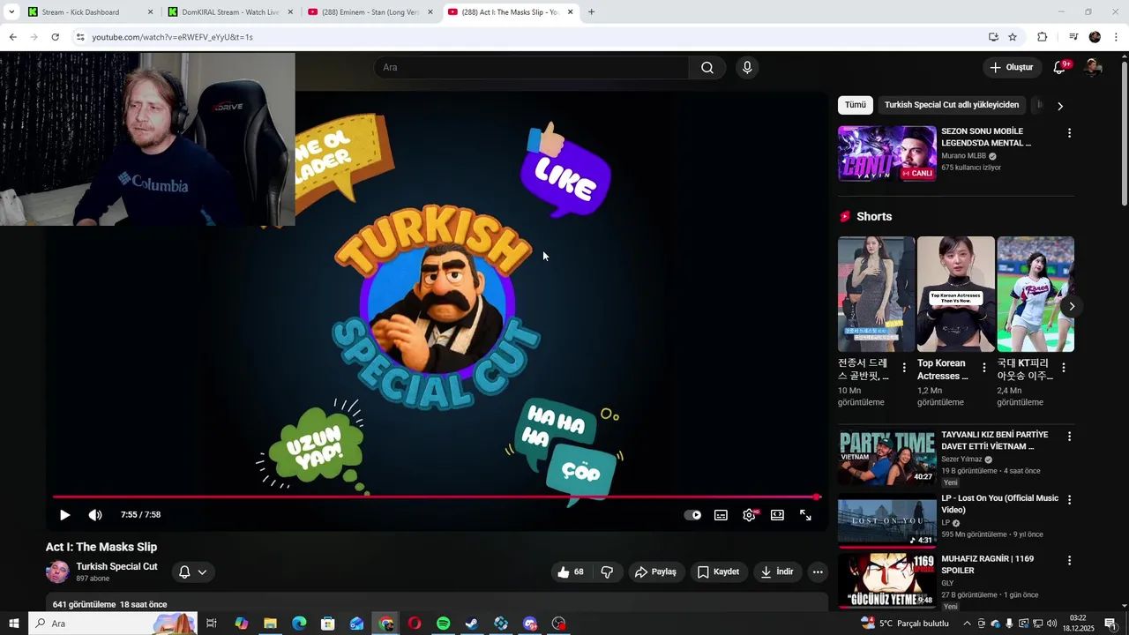Viewport: 1129px width, 635px height.
Task: Open Chrome three-dot menu
Action: pos(1116,37)
